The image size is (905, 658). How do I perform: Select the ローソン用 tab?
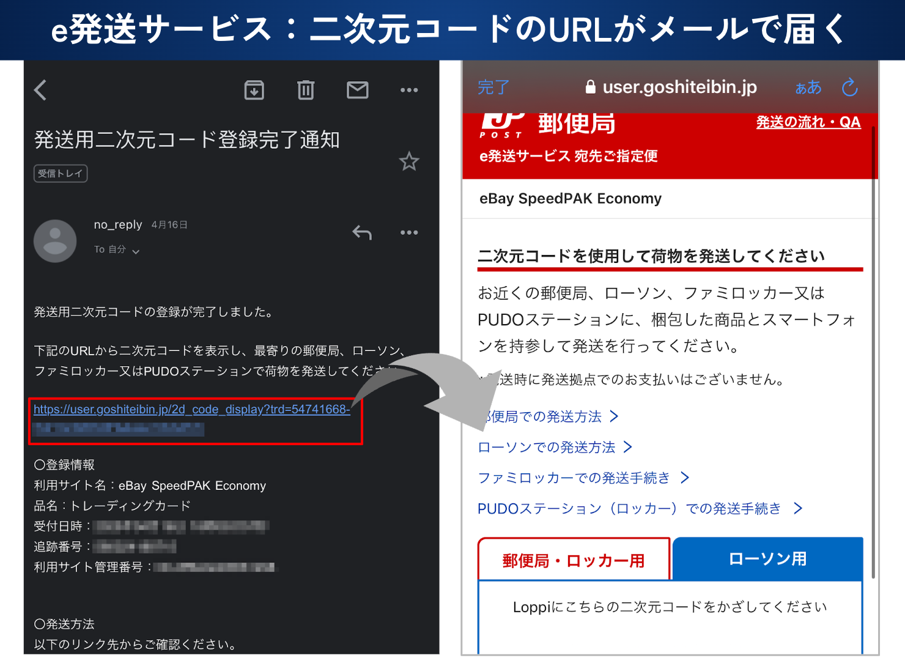click(767, 559)
